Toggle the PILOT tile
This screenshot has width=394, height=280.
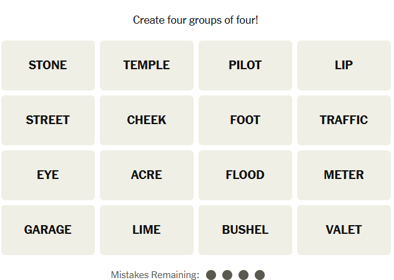[245, 65]
